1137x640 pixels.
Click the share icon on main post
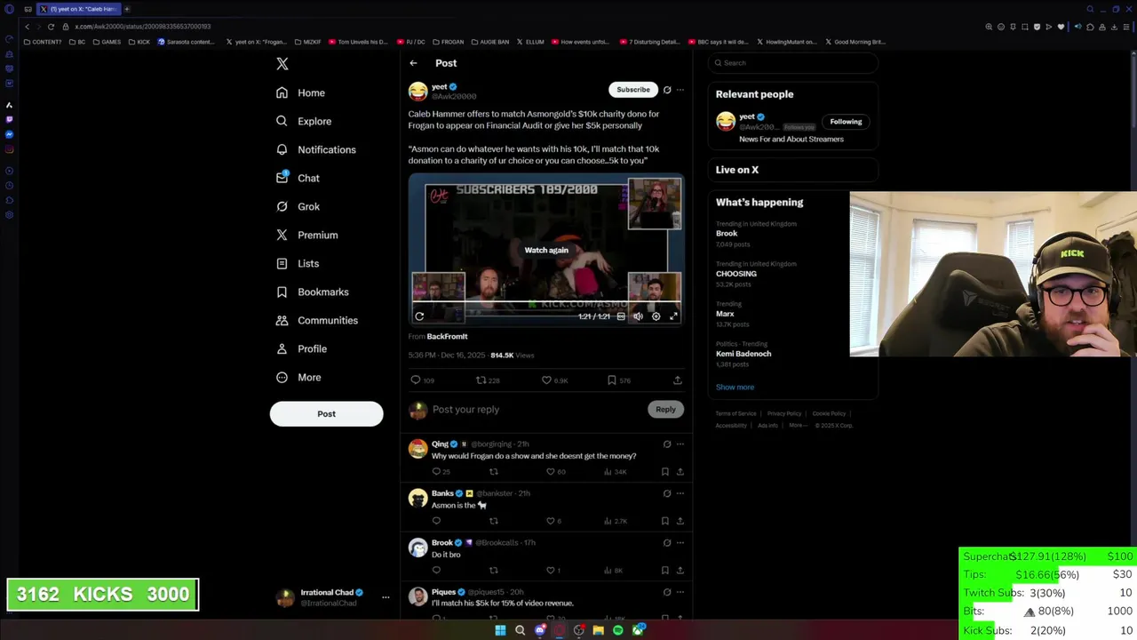coord(678,380)
